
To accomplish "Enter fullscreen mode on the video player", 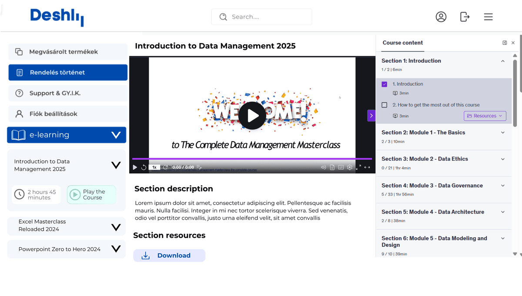I will (x=358, y=167).
